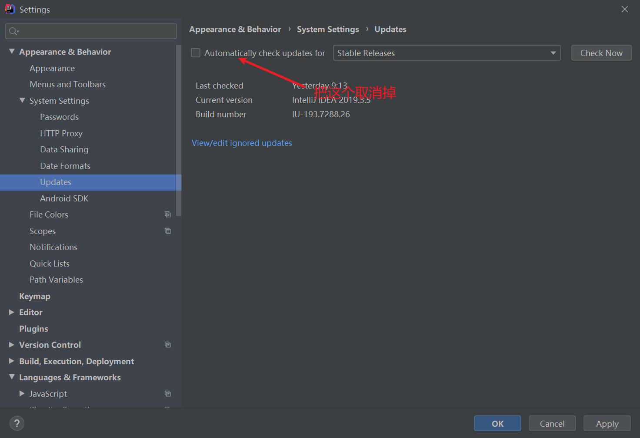
Task: Click the project-level icon beside File Colors
Action: click(168, 214)
